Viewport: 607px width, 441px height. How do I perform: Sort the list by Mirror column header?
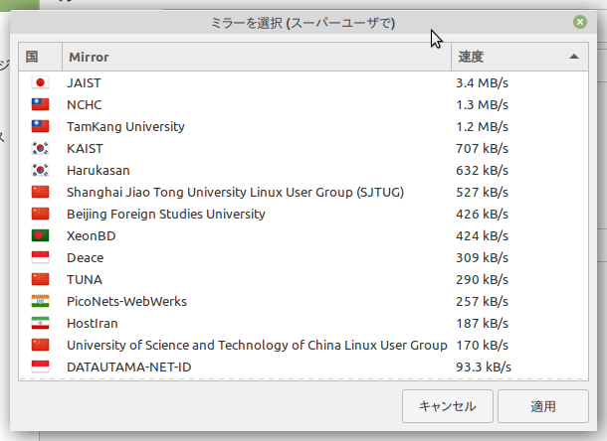pyautogui.click(x=257, y=57)
